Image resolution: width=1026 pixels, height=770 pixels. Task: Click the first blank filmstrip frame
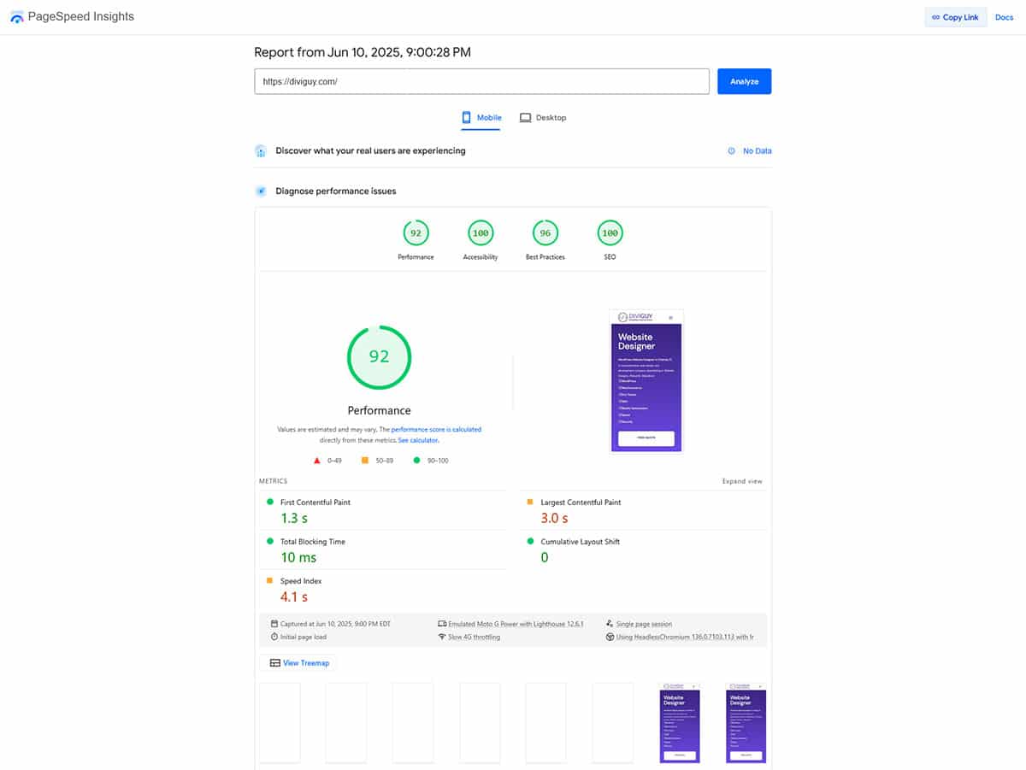pyautogui.click(x=280, y=722)
